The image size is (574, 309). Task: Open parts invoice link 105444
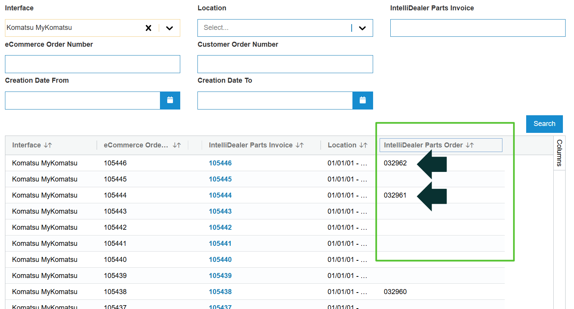pyautogui.click(x=220, y=195)
